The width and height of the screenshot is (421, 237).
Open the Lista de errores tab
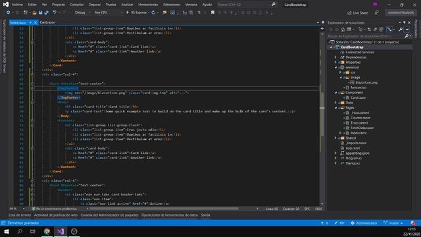tap(20, 215)
